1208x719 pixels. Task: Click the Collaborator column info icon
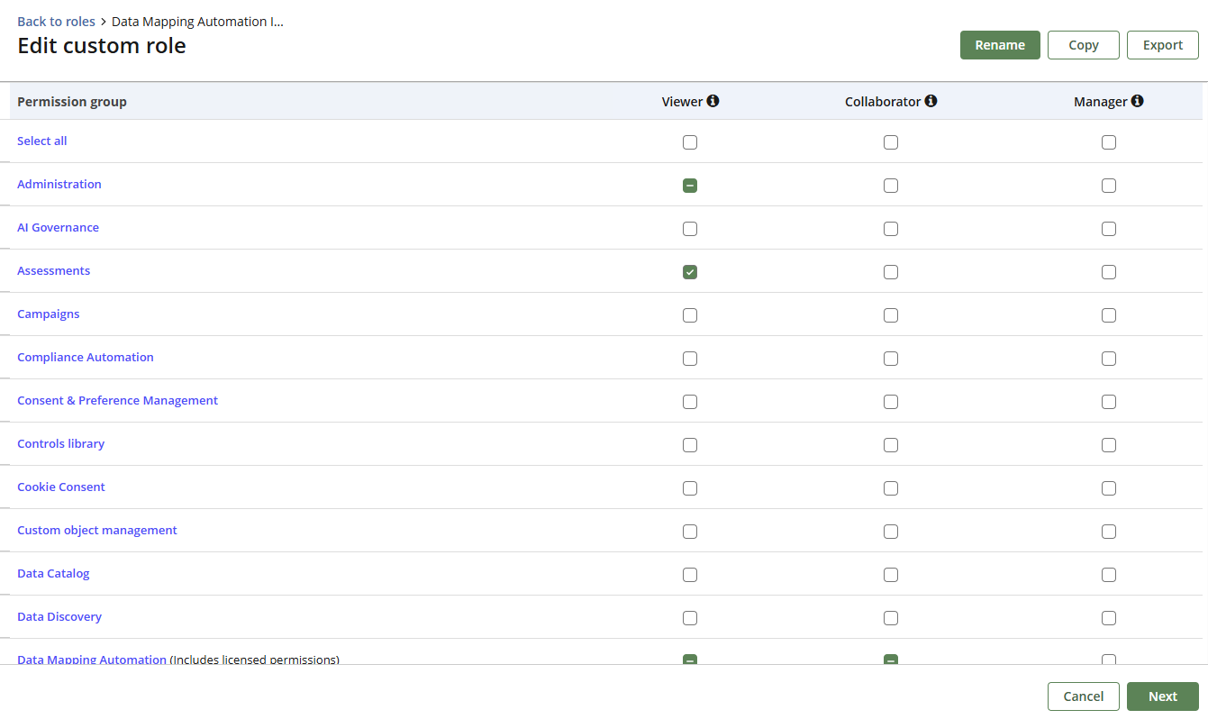tap(931, 101)
